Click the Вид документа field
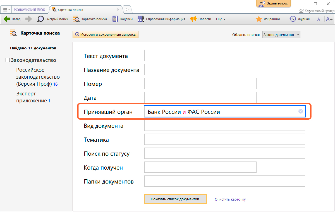Screen dimensions: 335x212 224,125
